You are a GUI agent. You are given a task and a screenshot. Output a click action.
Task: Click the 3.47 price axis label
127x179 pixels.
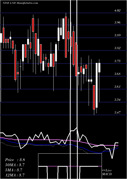tap(117, 113)
